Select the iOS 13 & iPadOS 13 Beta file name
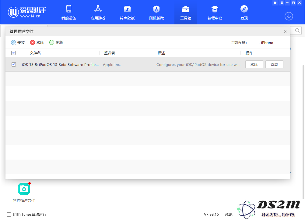Screen dimensions: 305x220 coord(60,65)
